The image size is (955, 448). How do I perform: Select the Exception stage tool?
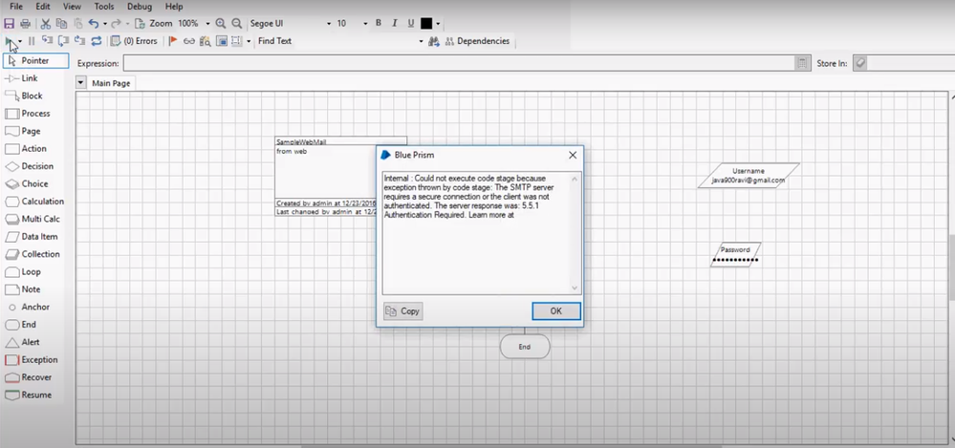click(x=36, y=360)
